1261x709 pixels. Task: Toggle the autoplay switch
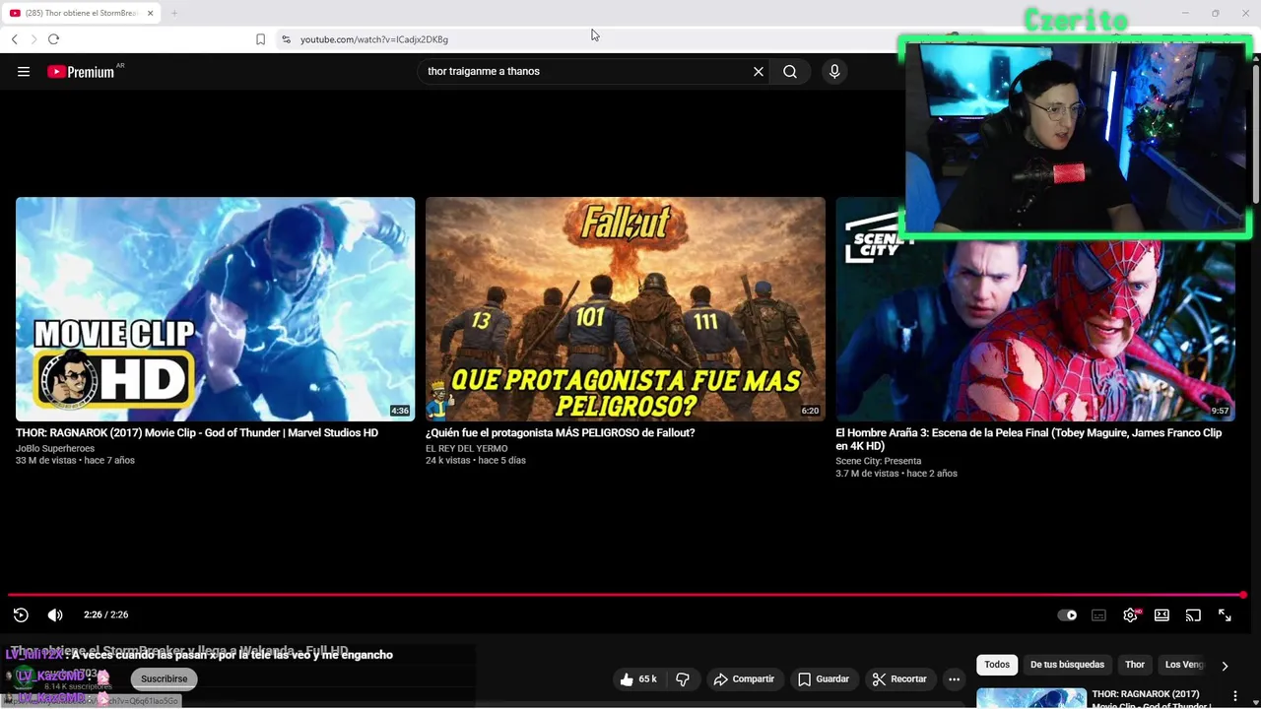click(x=1067, y=614)
